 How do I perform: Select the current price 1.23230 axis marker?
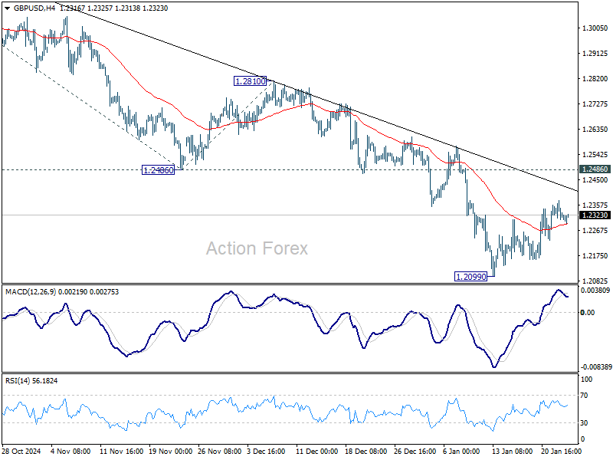[x=595, y=215]
